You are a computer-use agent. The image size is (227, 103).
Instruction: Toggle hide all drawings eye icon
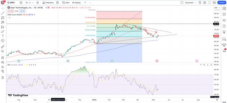tap(3, 71)
